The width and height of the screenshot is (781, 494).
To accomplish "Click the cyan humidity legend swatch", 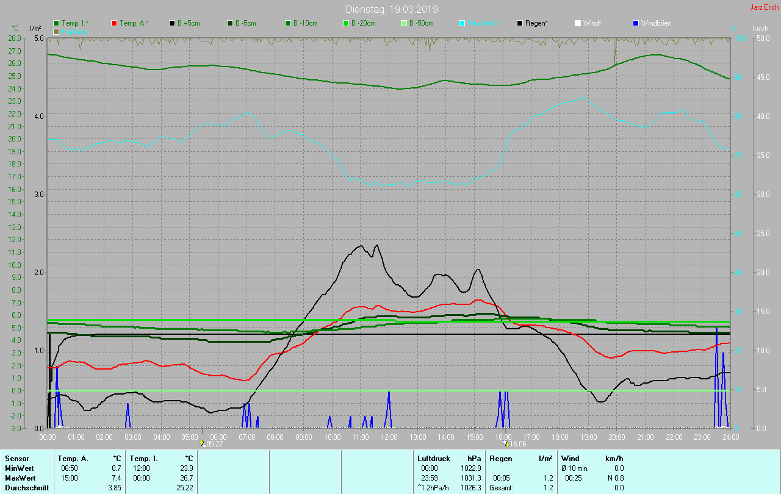I will [462, 23].
